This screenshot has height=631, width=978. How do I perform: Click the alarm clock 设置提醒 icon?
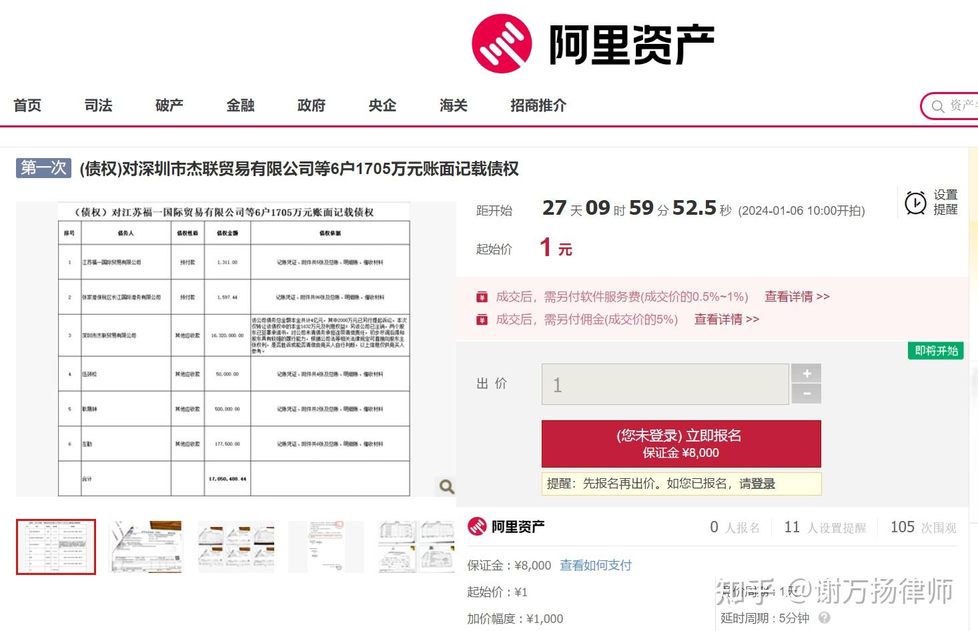[915, 202]
